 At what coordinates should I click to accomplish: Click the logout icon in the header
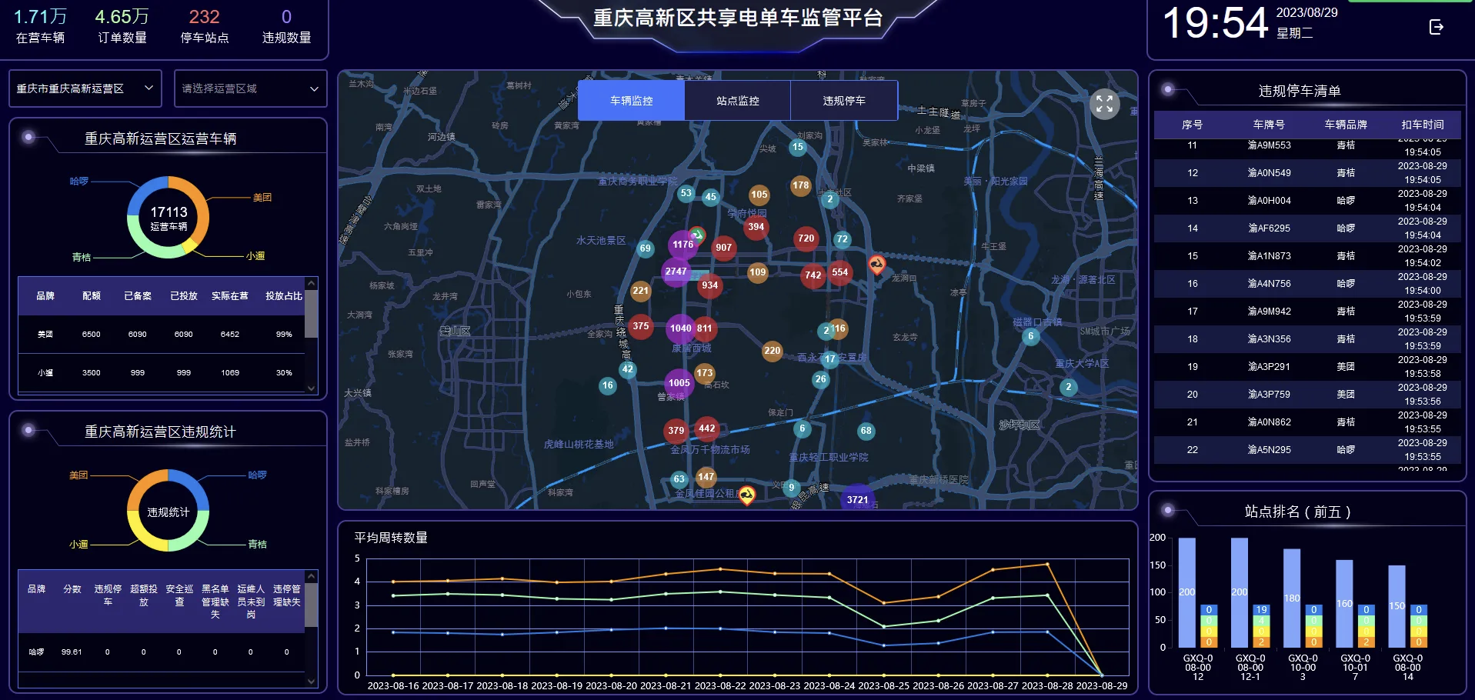pos(1436,28)
